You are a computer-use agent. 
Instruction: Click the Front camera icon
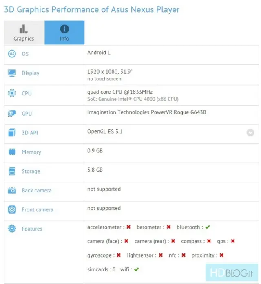point(12,210)
